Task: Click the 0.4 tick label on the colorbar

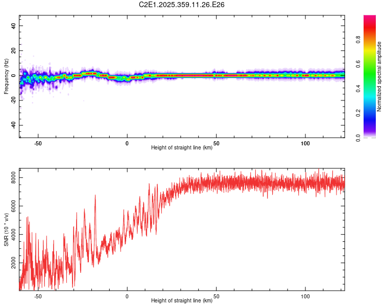Action: 359,88
